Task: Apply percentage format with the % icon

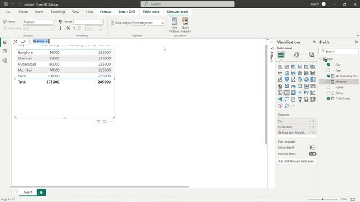Action: coord(68,29)
